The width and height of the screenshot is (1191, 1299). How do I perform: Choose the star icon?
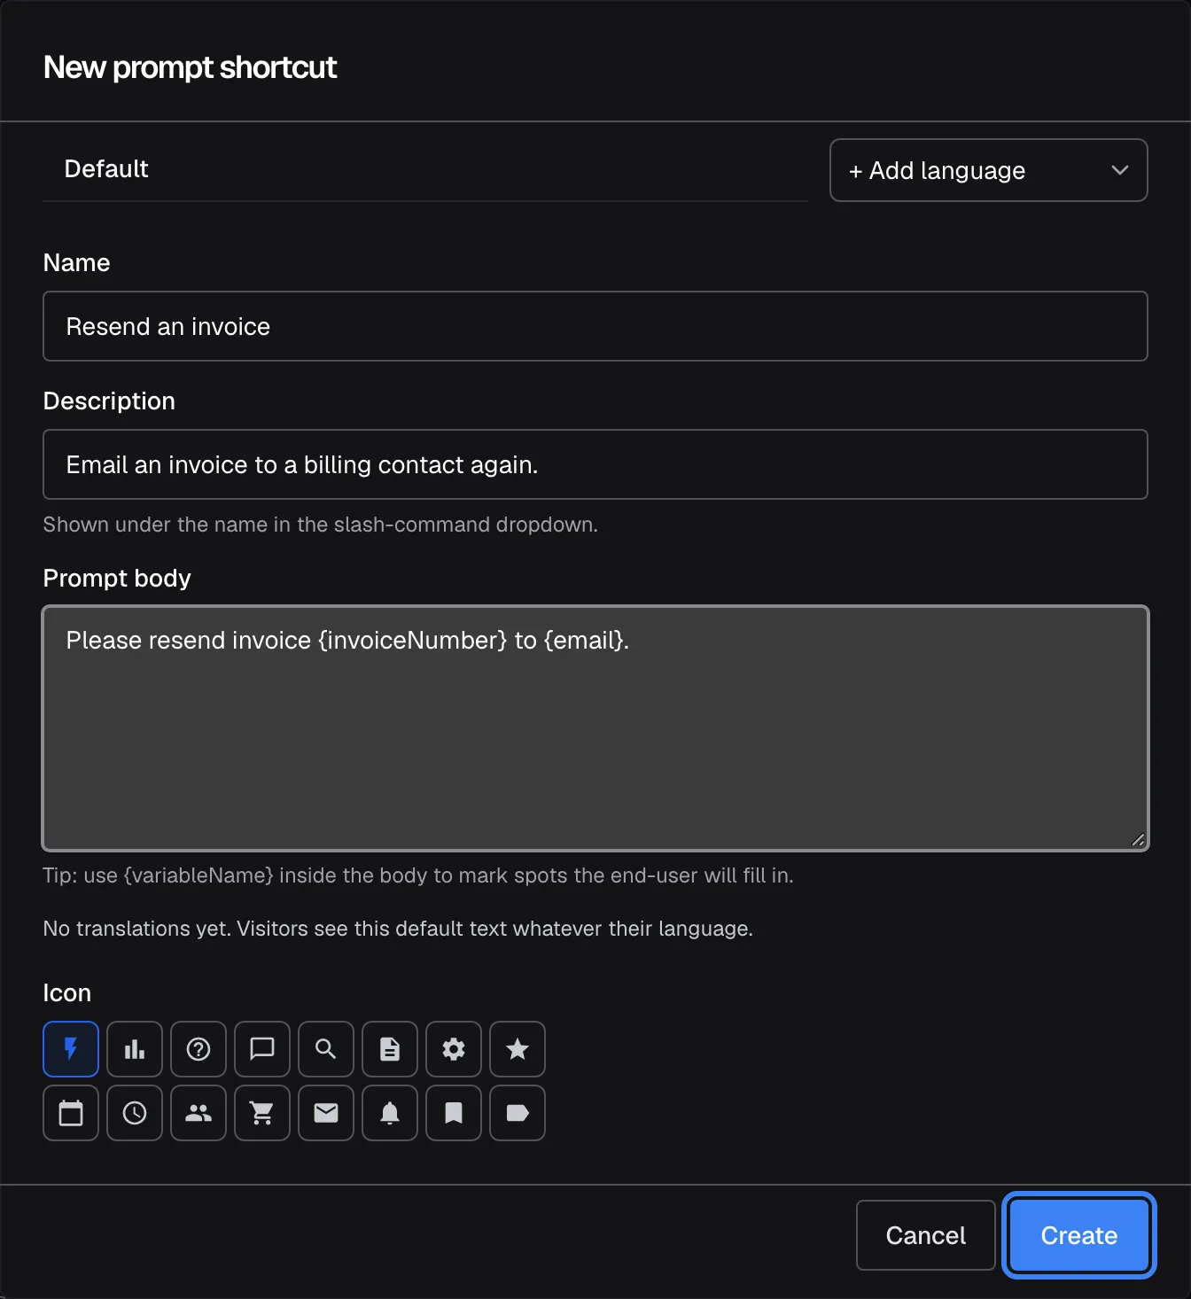[518, 1049]
